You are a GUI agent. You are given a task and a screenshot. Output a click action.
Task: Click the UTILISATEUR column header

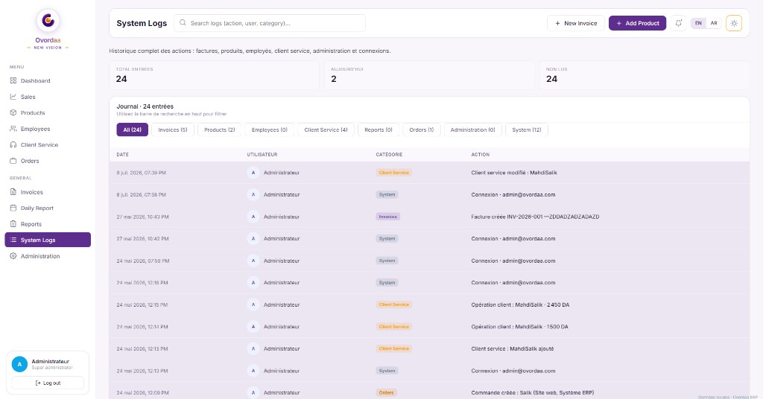click(262, 155)
